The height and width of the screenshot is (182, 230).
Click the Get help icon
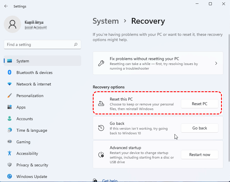pos(95,180)
